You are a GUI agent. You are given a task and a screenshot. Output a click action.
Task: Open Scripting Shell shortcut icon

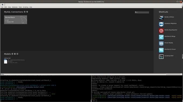pos(161,57)
